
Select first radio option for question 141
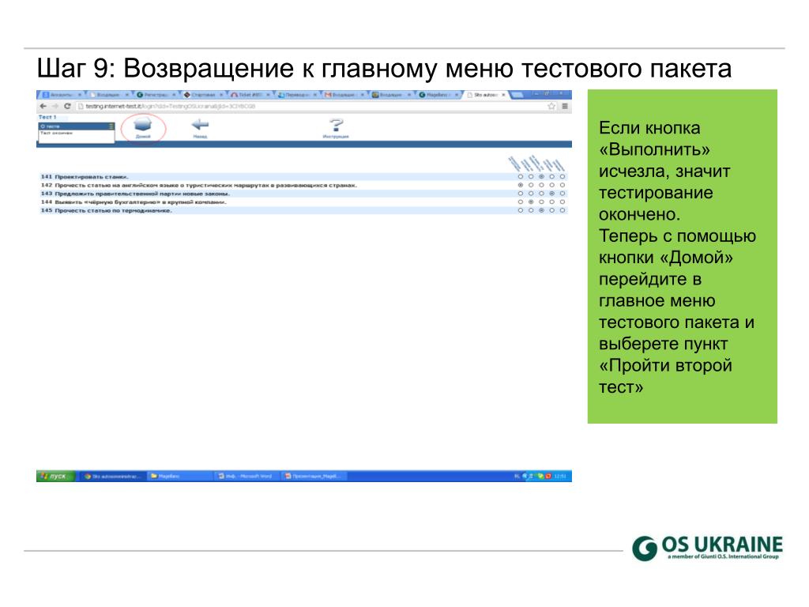pyautogui.click(x=520, y=176)
